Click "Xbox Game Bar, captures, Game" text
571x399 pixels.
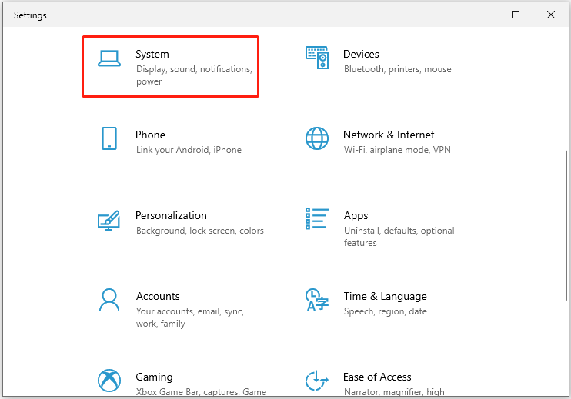[x=201, y=392]
